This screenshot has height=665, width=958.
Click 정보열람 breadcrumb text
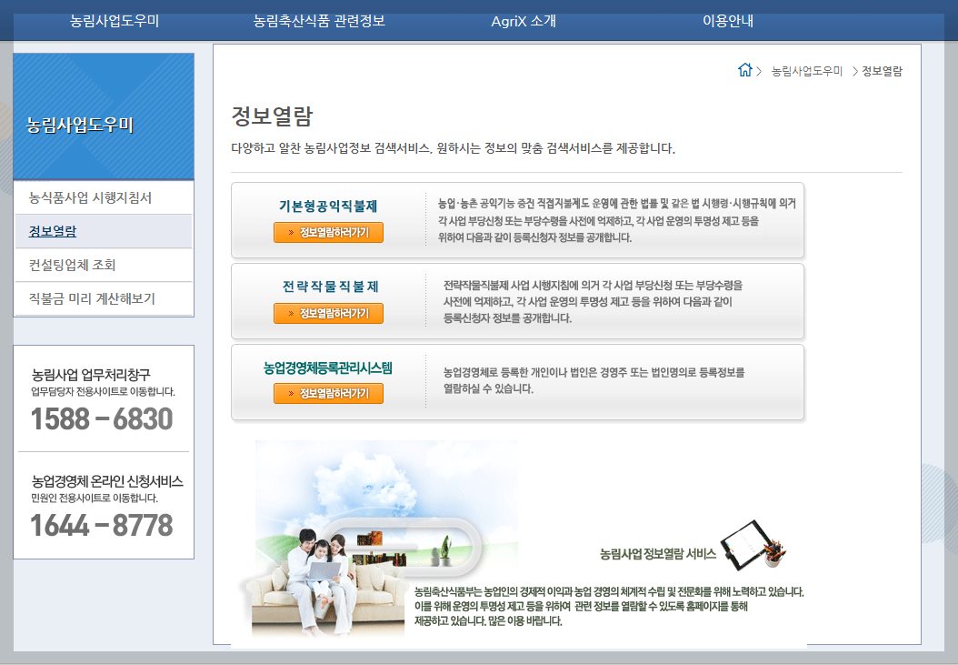coord(882,71)
